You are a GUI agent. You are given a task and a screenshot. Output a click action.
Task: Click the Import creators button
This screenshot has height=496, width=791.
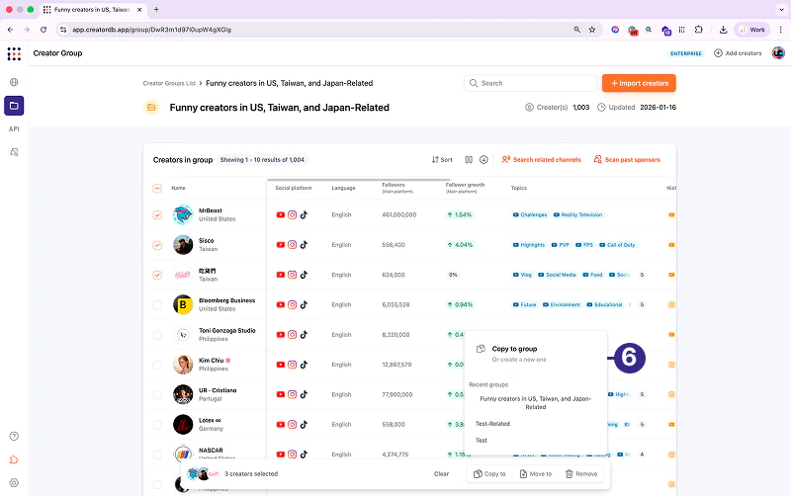(639, 83)
